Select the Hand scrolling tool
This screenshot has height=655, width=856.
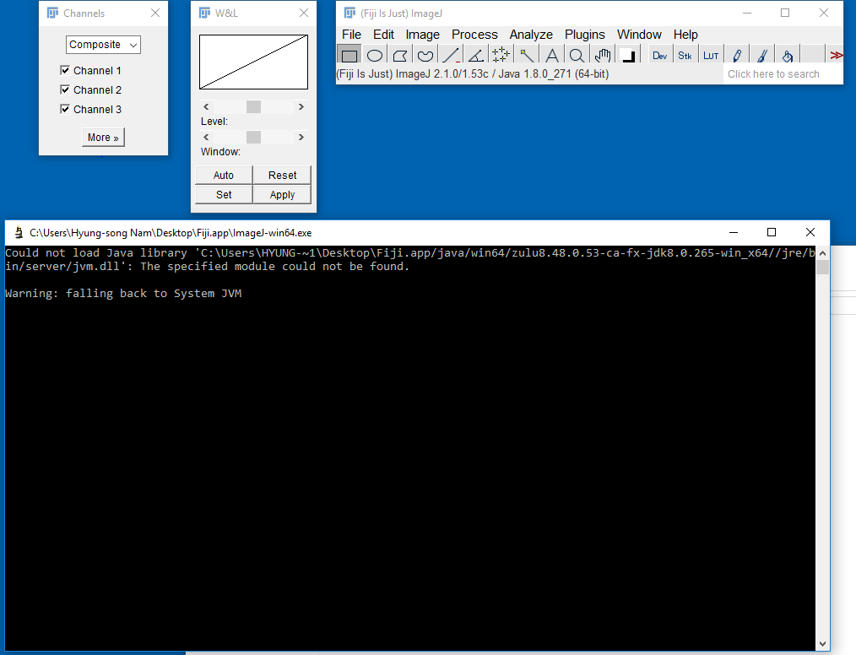[x=603, y=55]
